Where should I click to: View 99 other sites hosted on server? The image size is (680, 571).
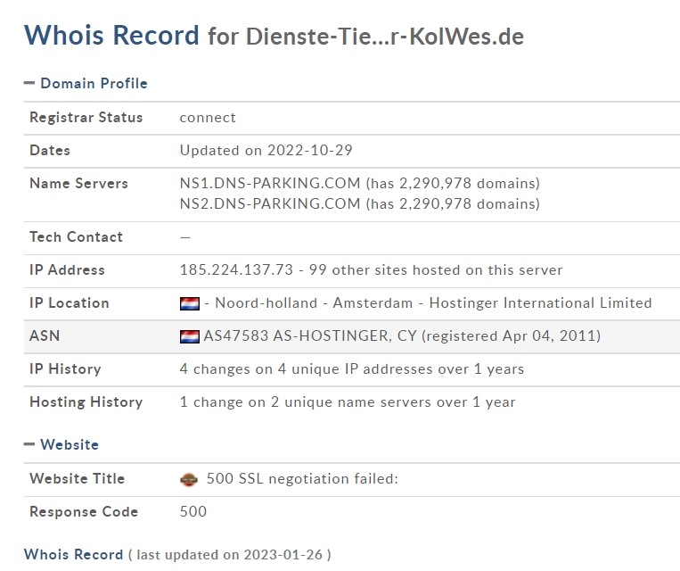click(436, 269)
